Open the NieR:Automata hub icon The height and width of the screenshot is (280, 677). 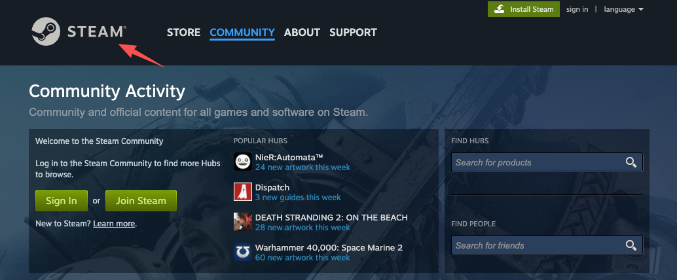243,162
